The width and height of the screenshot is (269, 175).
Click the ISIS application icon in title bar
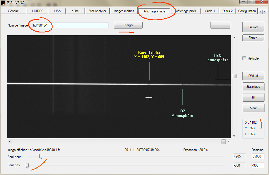[3, 3]
